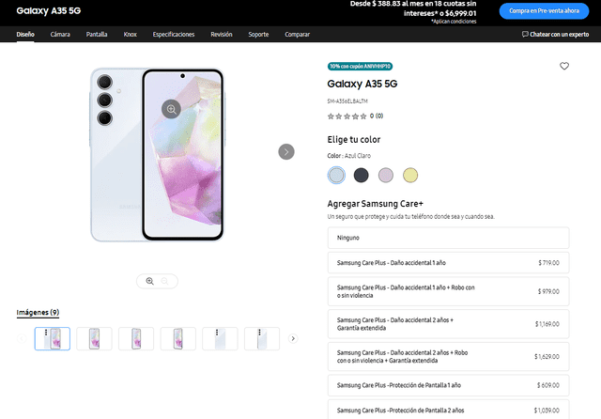Zoom in using the plus magnifier below image
Image resolution: width=601 pixels, height=419 pixels.
149,280
